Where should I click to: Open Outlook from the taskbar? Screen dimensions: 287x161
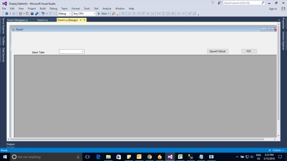coord(139,157)
